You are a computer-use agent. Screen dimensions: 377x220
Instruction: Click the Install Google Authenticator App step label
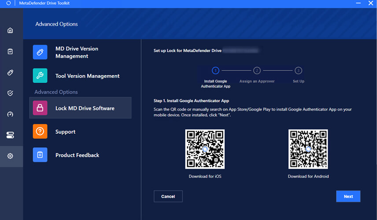[215, 84]
